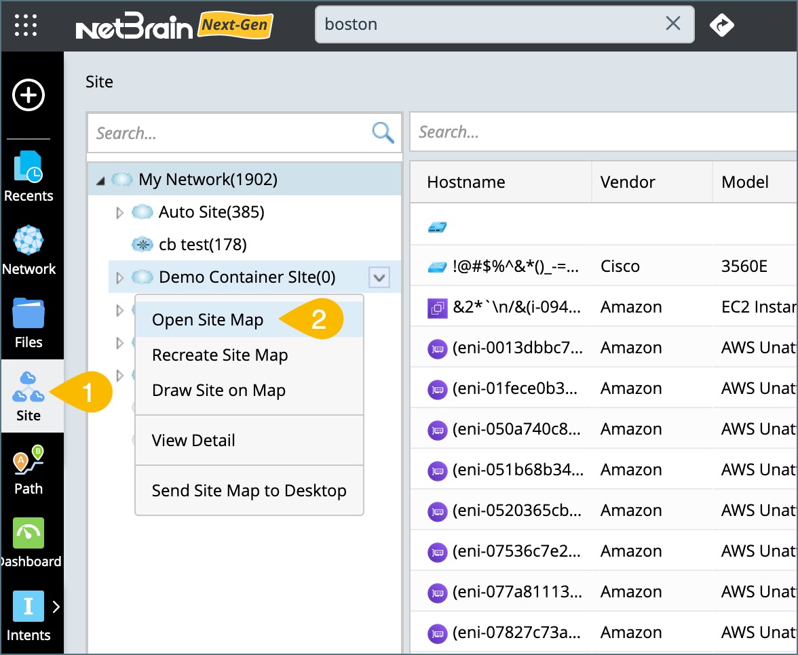Open the Intents sidebar icon
This screenshot has width=798, height=655.
point(28,616)
